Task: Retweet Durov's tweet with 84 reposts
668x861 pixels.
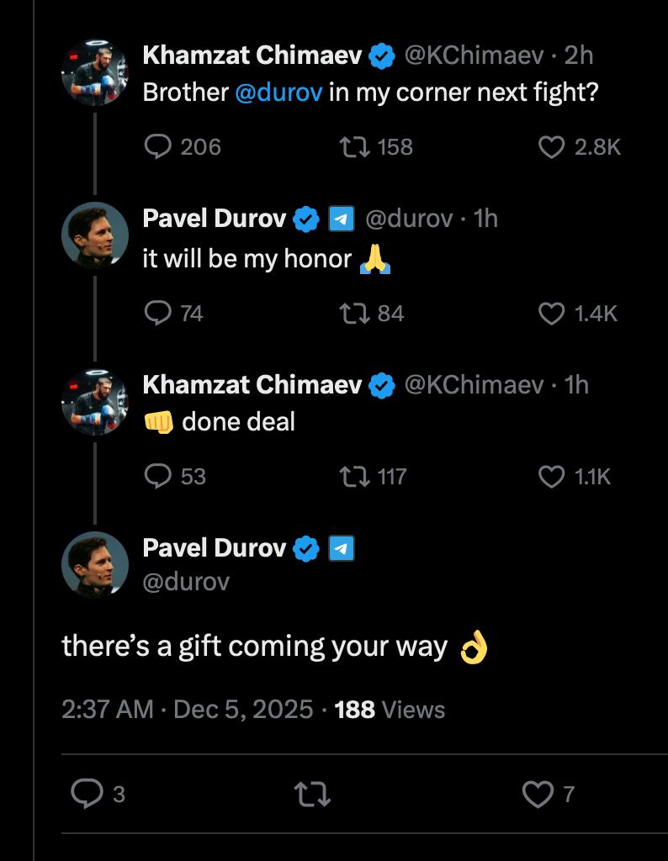Action: (351, 314)
